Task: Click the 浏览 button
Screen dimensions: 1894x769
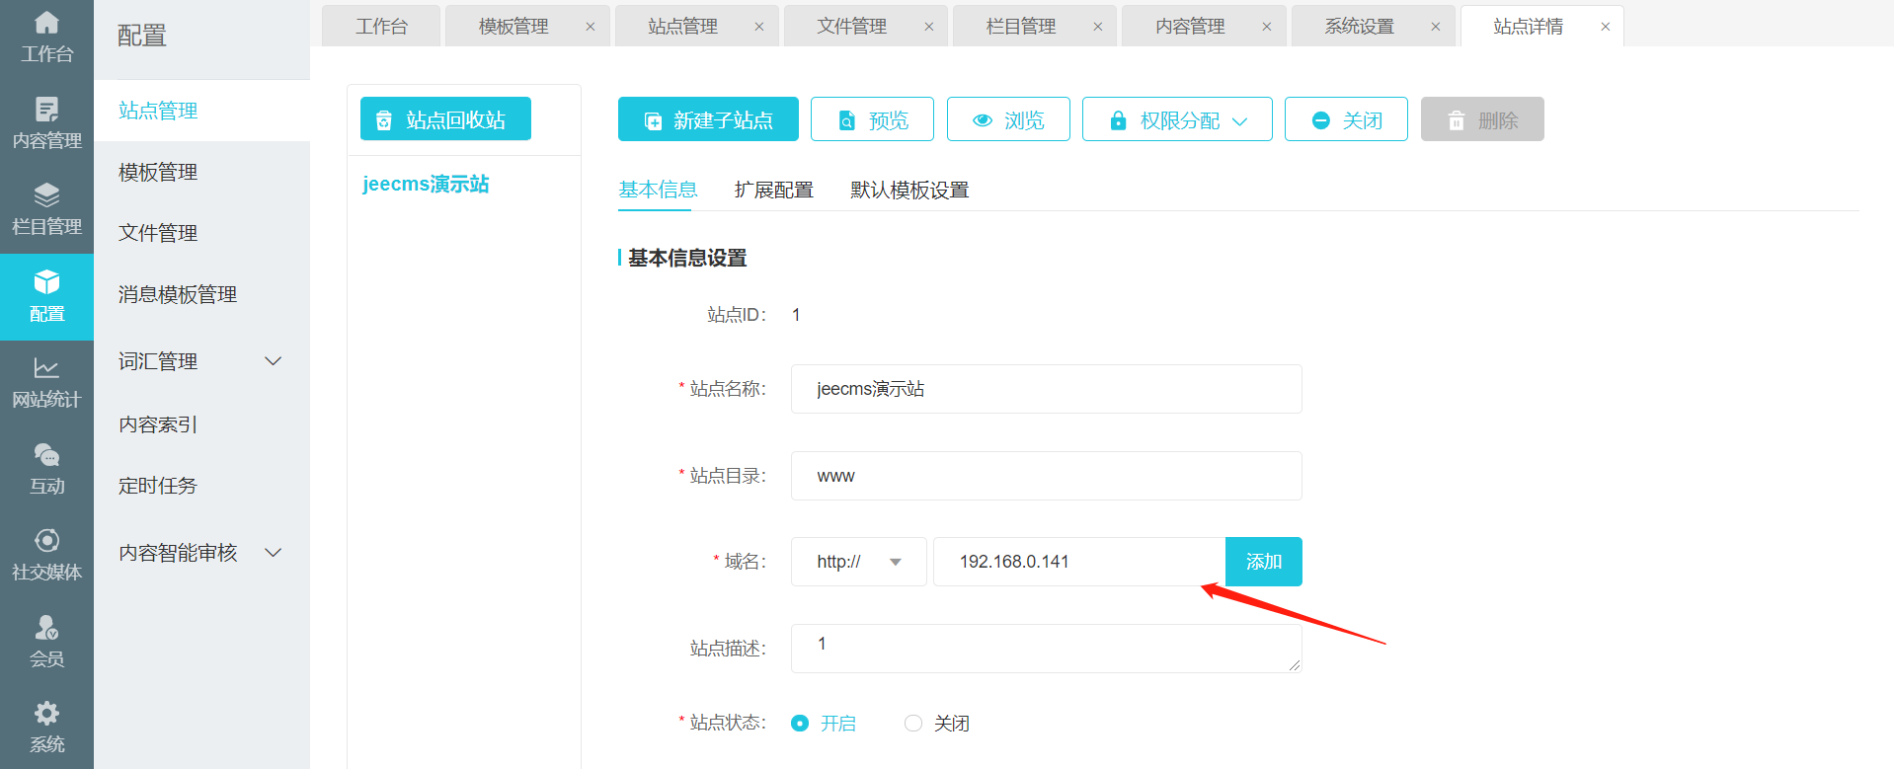Action: tap(1008, 119)
